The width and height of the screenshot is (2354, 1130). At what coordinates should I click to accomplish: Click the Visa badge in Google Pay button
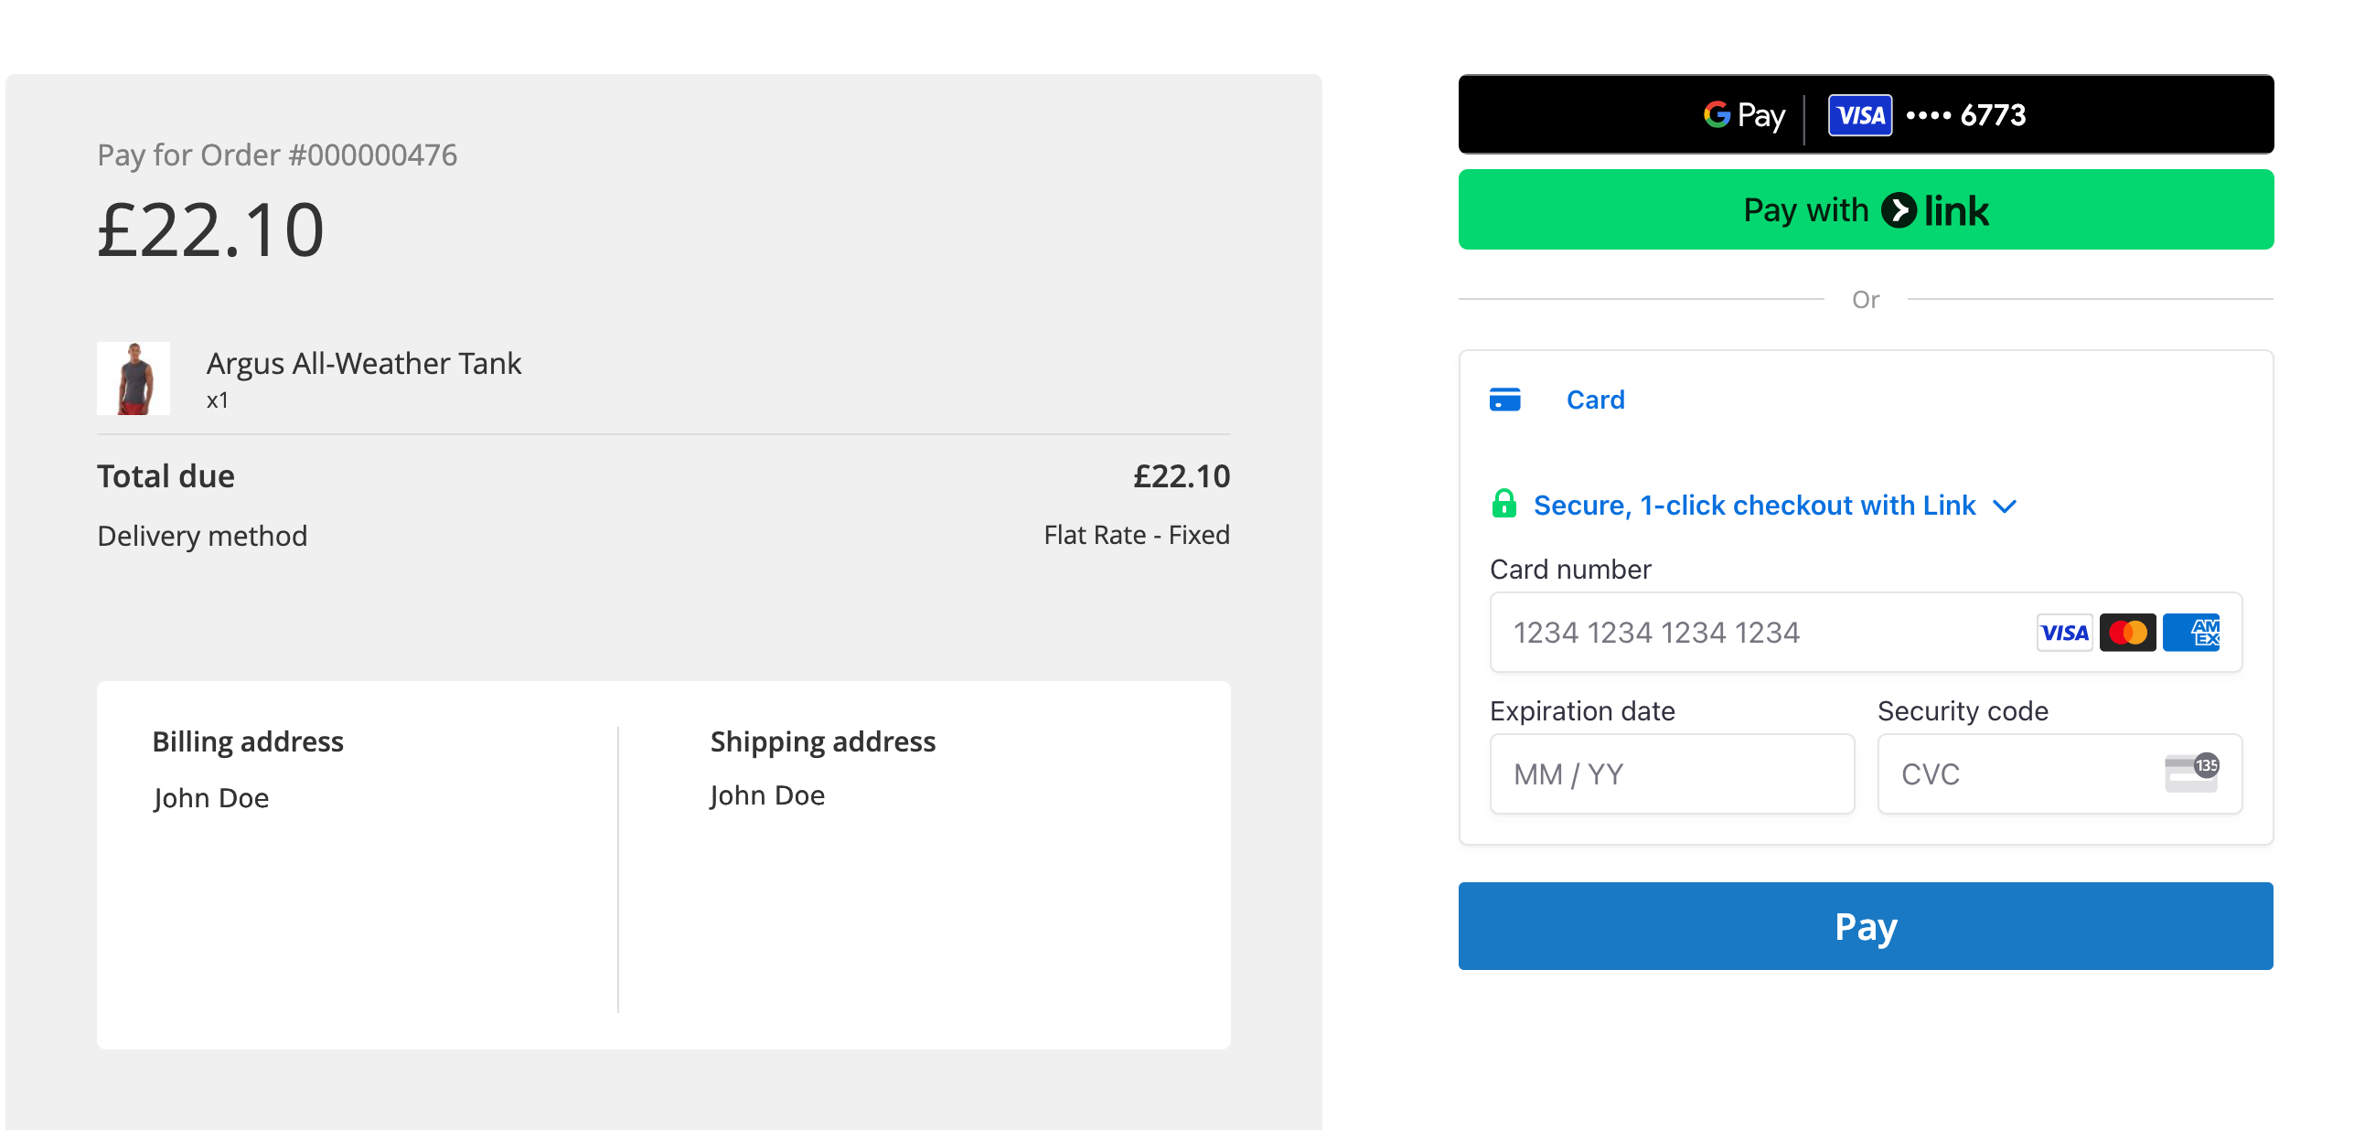[x=1859, y=115]
